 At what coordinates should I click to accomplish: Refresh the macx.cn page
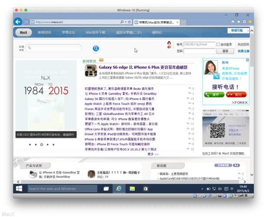tap(129, 22)
